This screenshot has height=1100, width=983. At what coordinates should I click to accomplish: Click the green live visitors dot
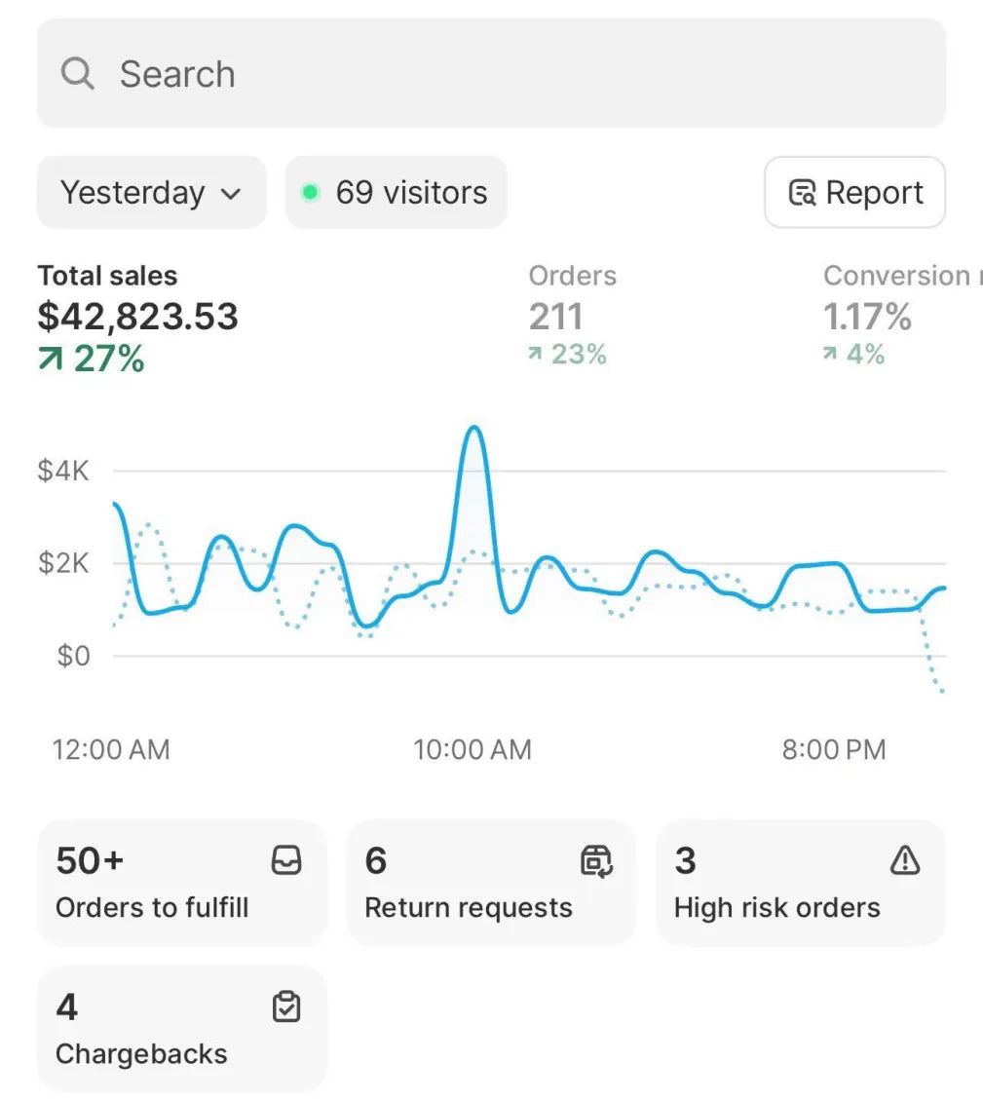tap(310, 192)
